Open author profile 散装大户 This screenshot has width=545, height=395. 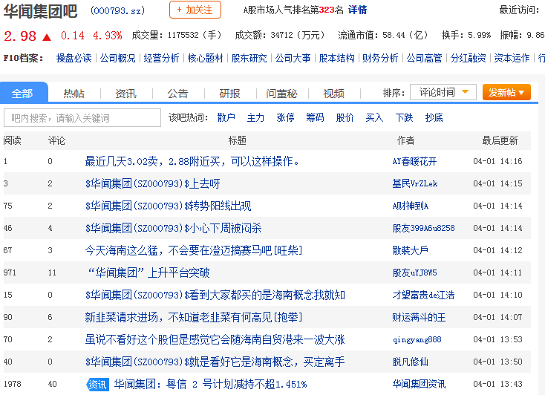[410, 250]
